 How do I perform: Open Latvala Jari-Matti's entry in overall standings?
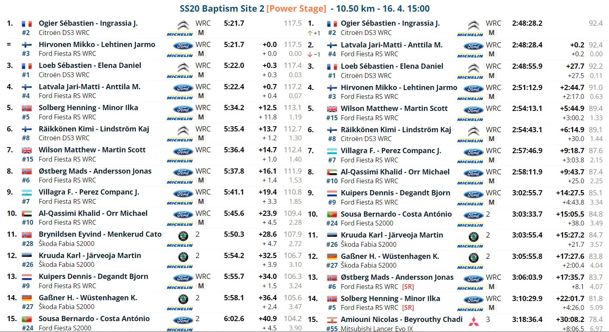(391, 45)
